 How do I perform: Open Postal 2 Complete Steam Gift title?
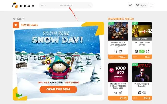pyautogui.click(x=142, y=85)
